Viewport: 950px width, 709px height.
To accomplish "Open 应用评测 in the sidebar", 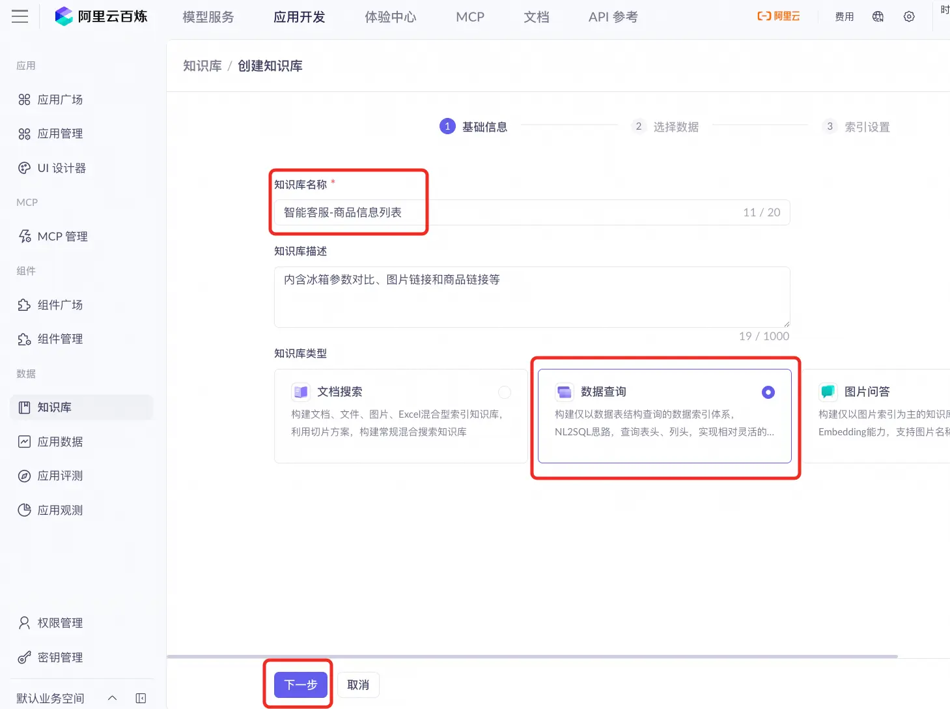I will click(82, 476).
